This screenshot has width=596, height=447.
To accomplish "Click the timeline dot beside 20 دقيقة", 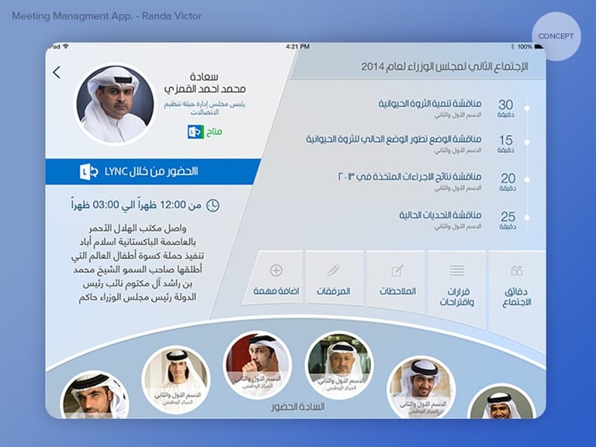I will [x=527, y=179].
